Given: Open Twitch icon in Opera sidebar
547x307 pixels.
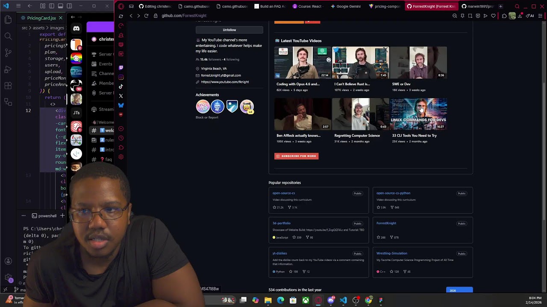Looking at the screenshot, I should point(121,67).
